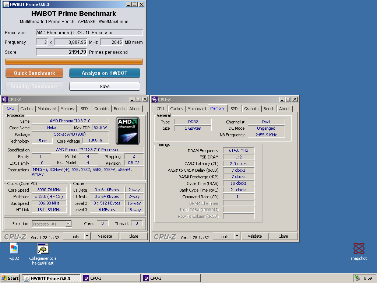Click the disabled Stability Benchmark button
The width and height of the screenshot is (377, 283).
(34, 86)
